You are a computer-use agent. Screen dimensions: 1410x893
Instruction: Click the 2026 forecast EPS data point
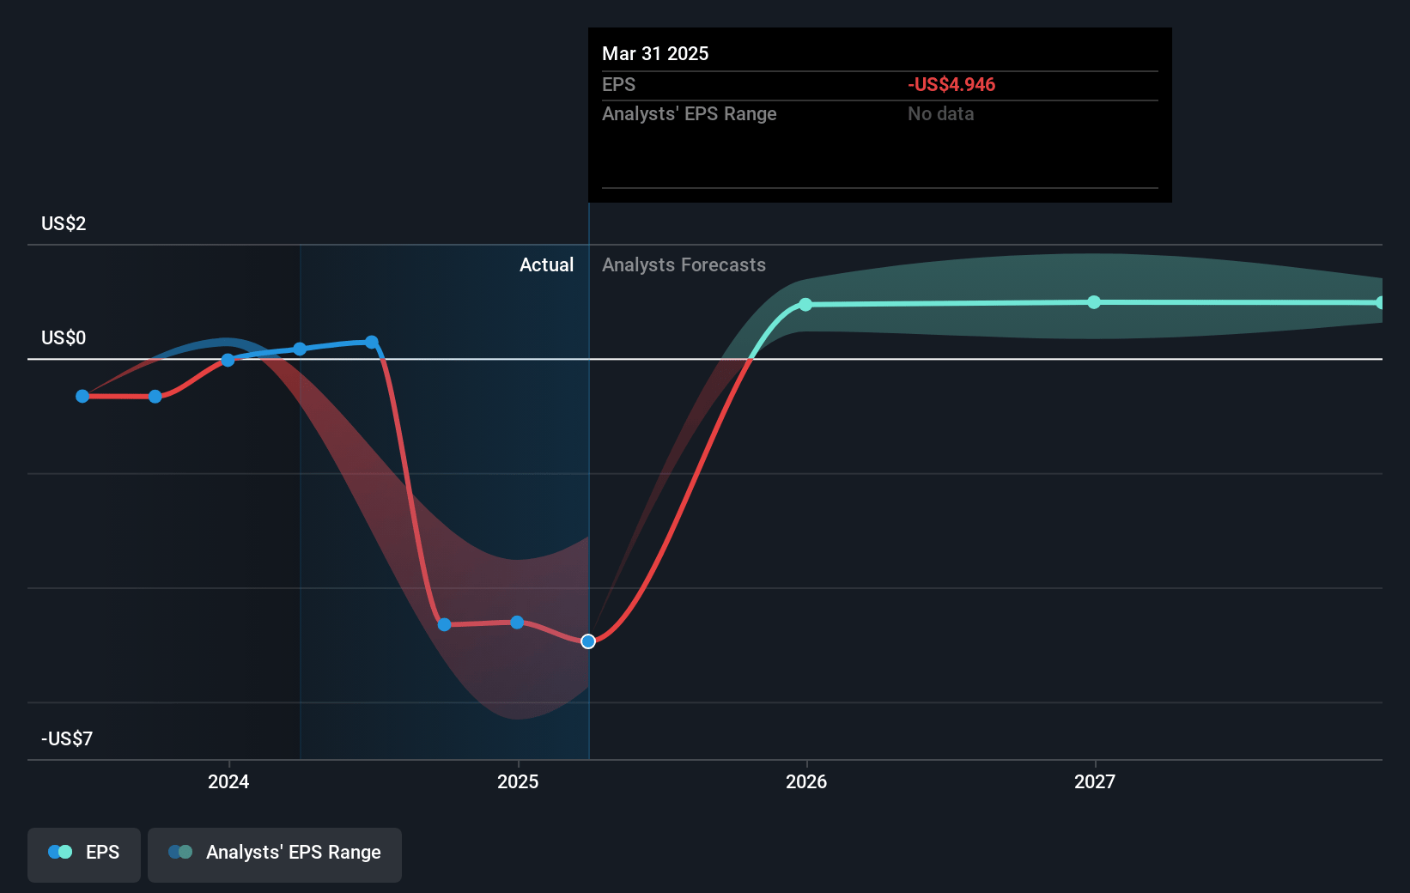(805, 305)
